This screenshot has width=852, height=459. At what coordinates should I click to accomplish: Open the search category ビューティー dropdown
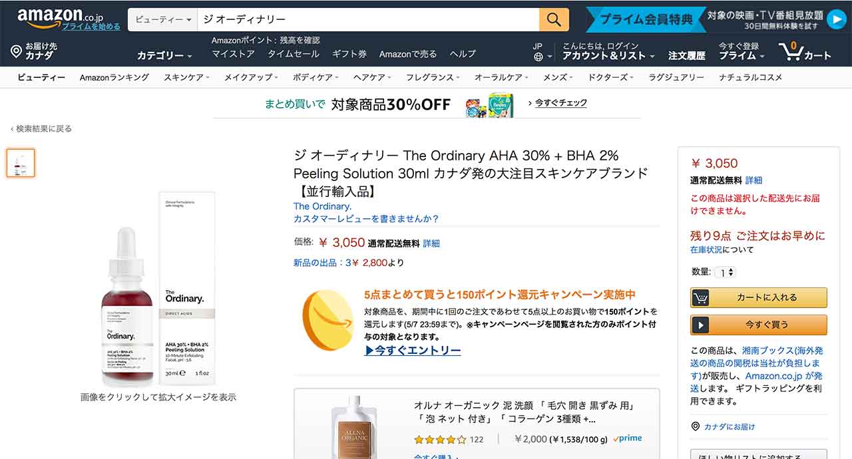click(x=162, y=20)
